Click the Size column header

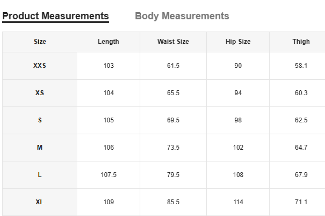pos(40,42)
